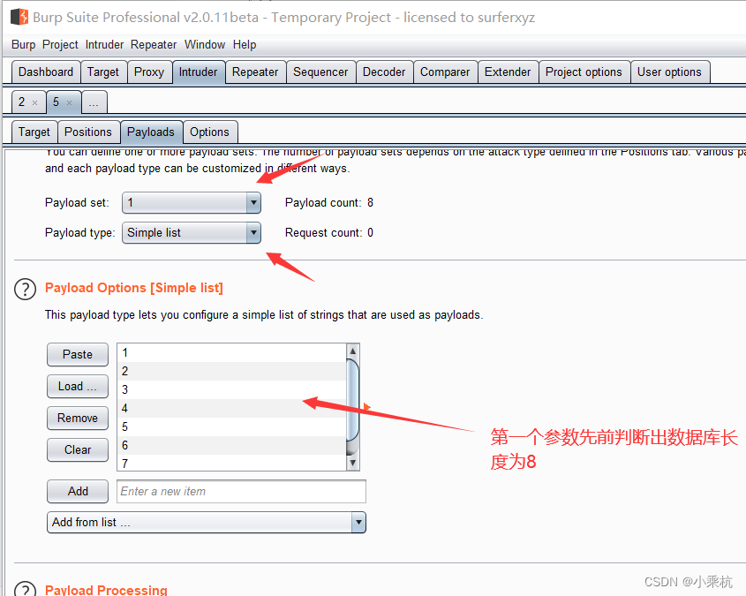Image resolution: width=746 pixels, height=596 pixels.
Task: Click the Payload Options [Simple list] heading
Action: point(134,288)
